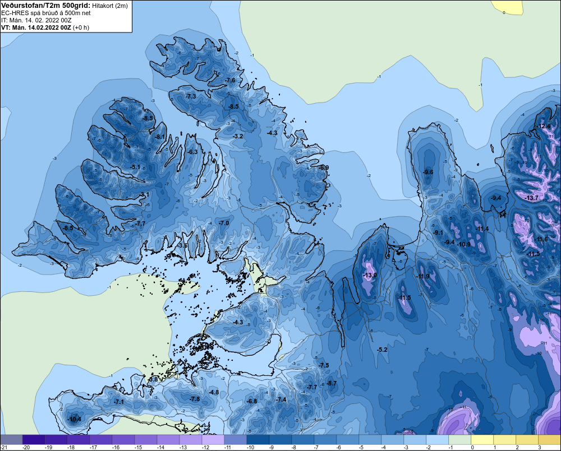Click the temperature label "-13.0" on the map

click(x=370, y=275)
